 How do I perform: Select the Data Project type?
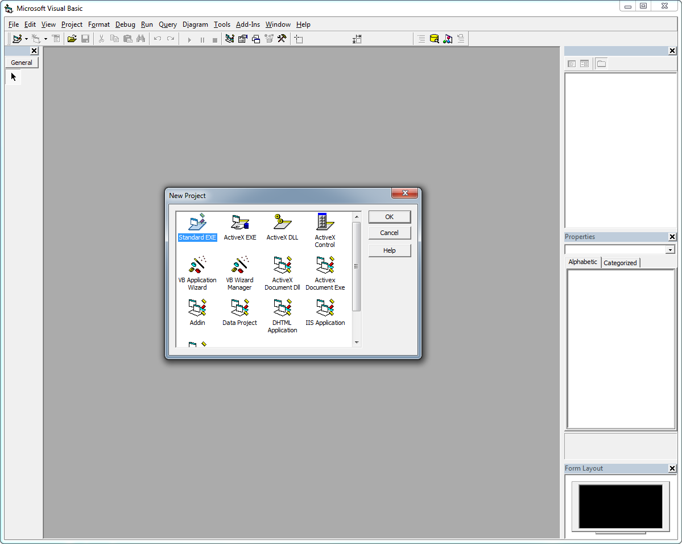(239, 312)
